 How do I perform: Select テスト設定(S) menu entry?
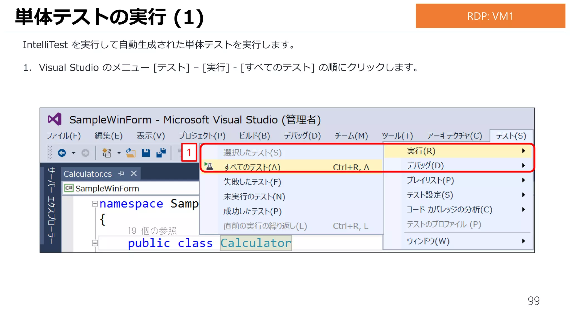[x=458, y=195]
